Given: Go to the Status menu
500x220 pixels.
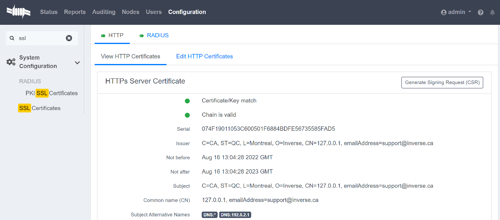Looking at the screenshot, I should (49, 12).
